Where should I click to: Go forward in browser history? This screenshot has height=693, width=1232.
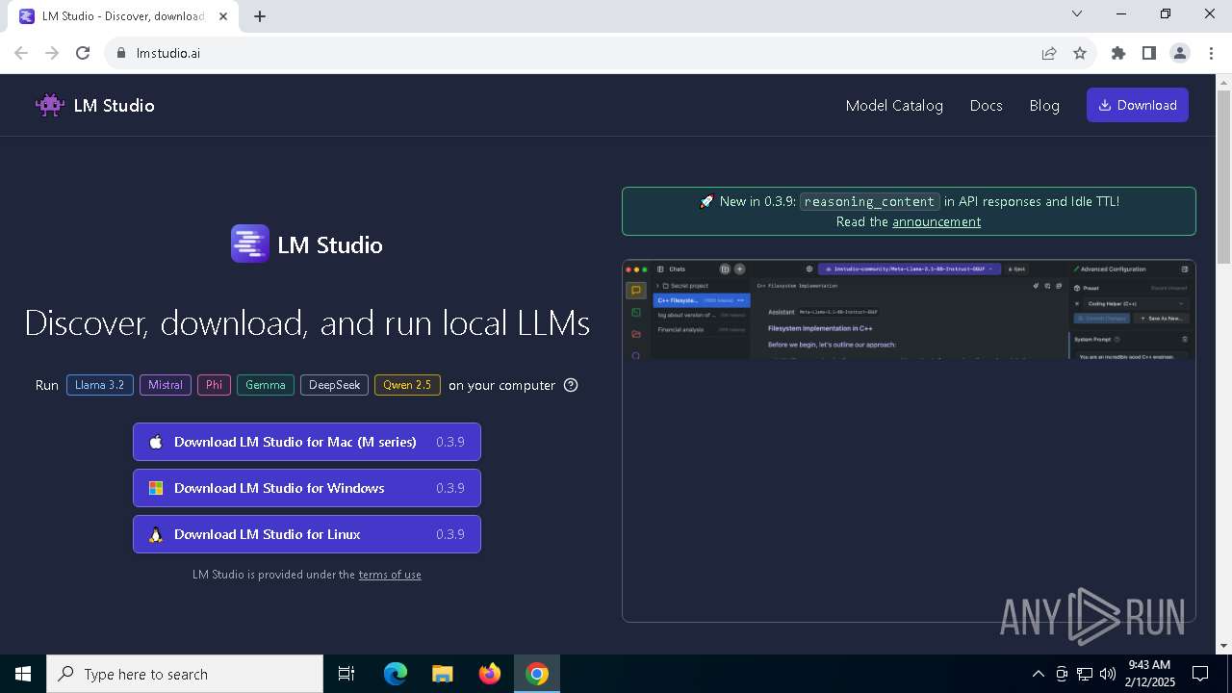[x=52, y=53]
